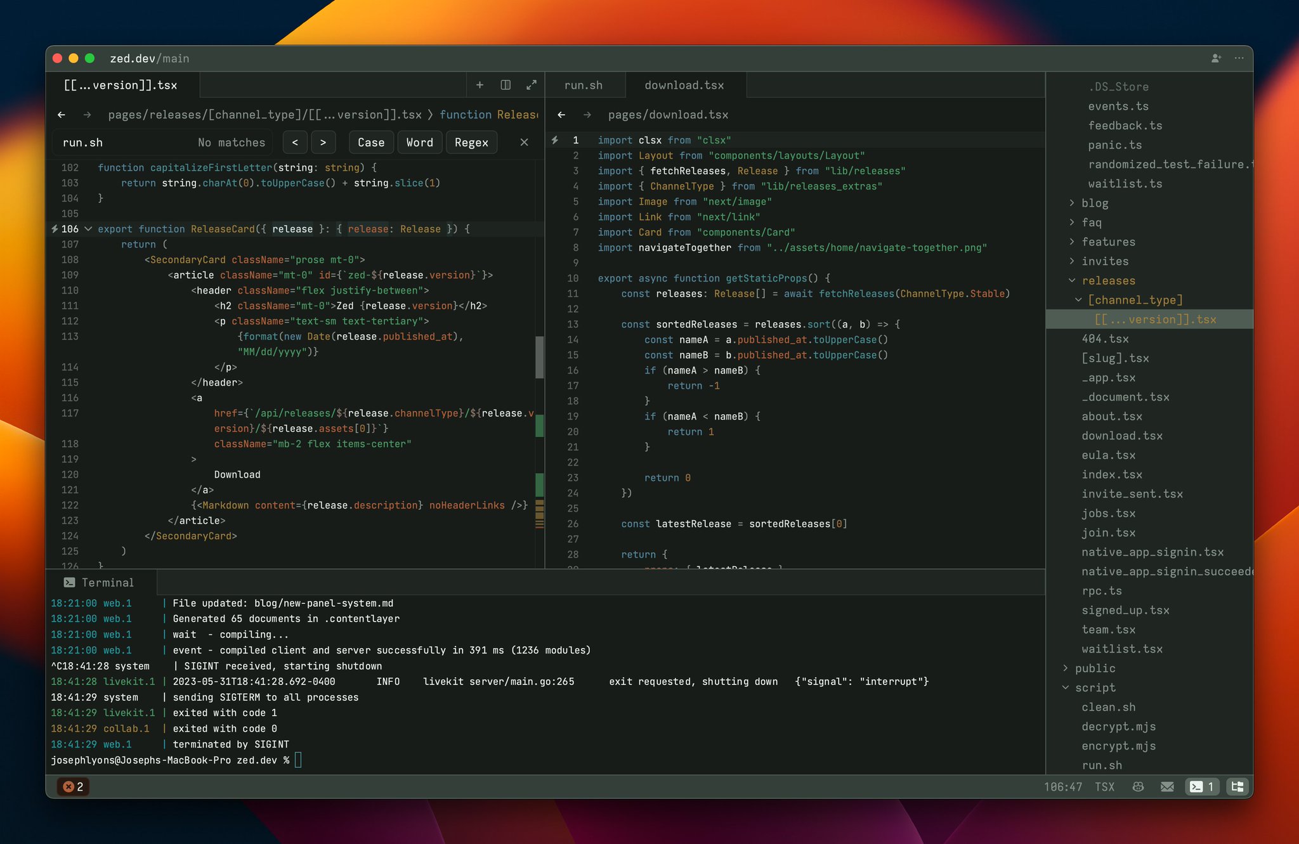This screenshot has height=844, width=1299.
Task: Toggle the project panel tree icon
Action: coord(1237,787)
